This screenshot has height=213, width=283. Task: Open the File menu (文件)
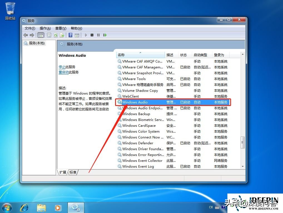(30, 28)
